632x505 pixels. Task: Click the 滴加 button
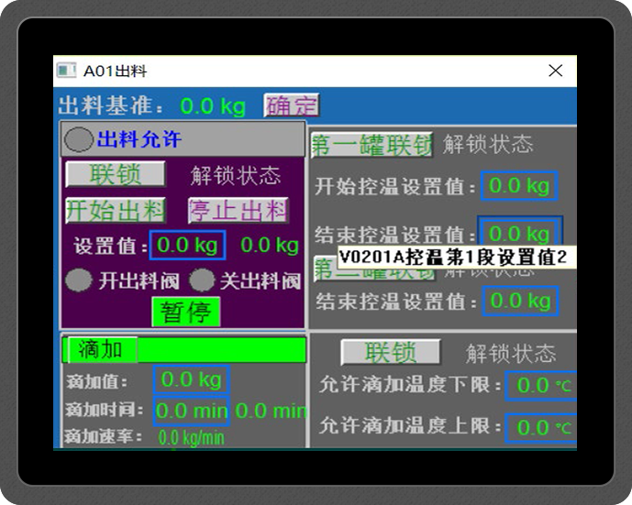101,349
